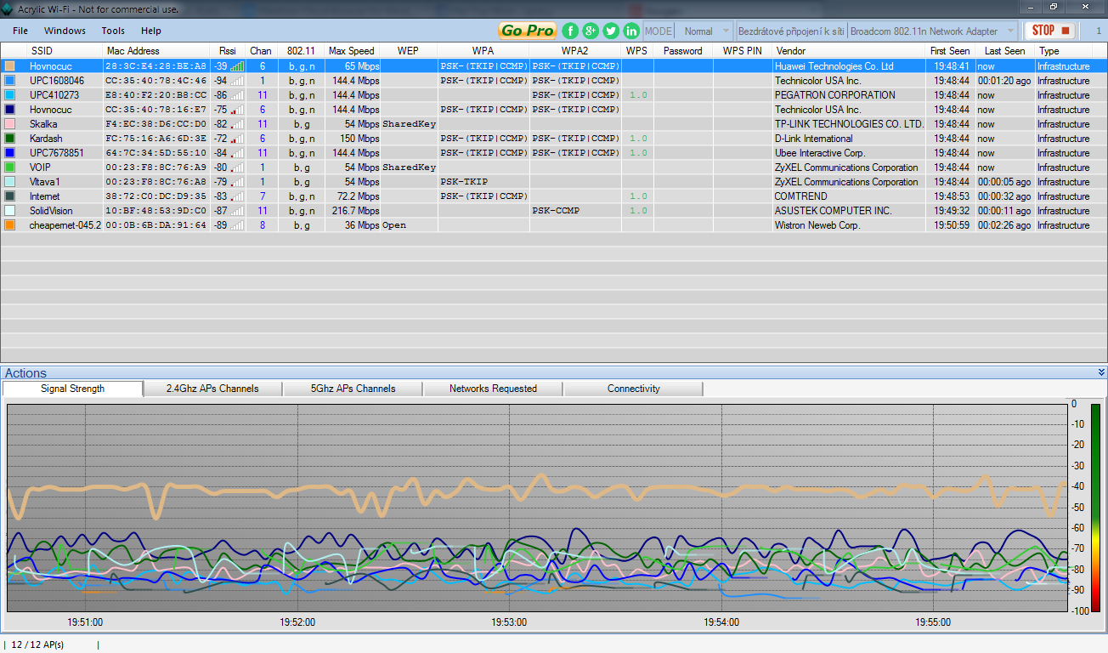Select the Networks Requested tab
The height and width of the screenshot is (653, 1108).
493,389
